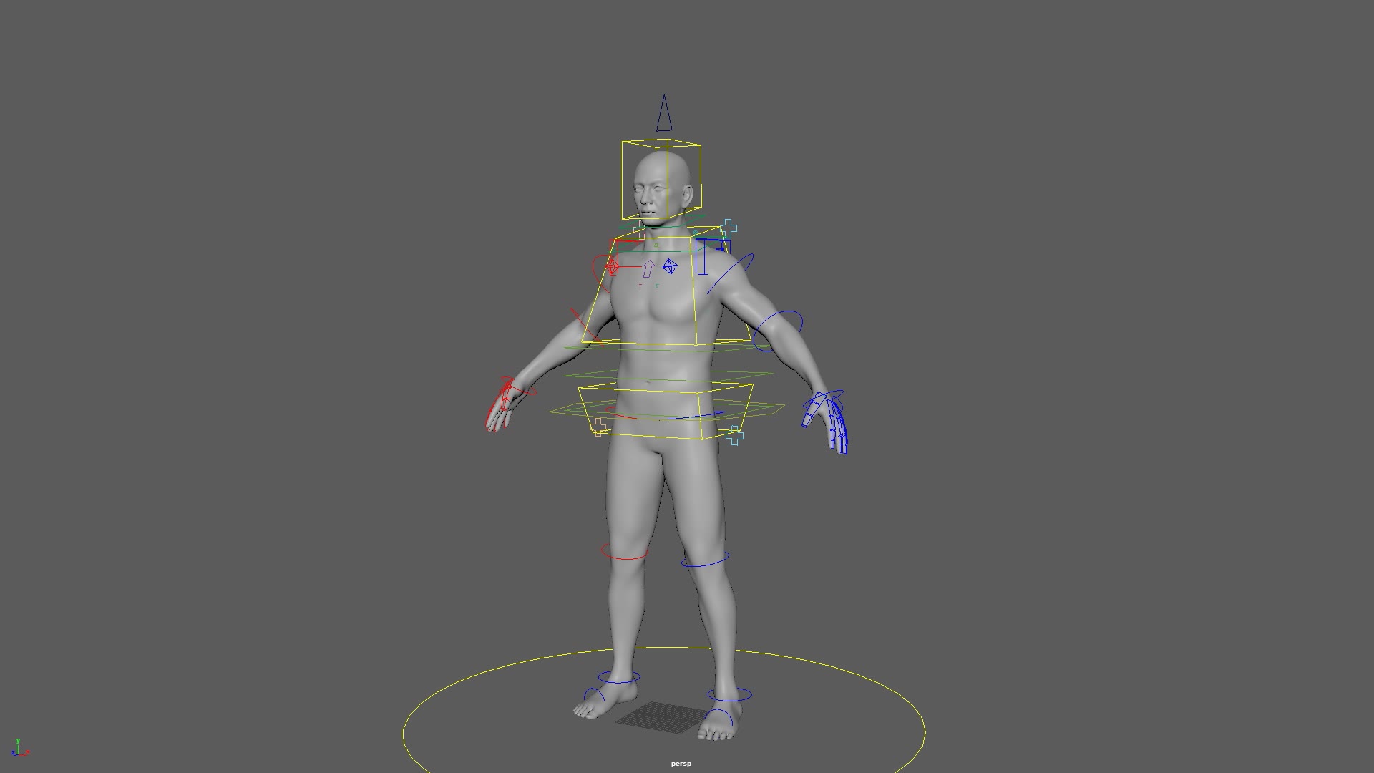The width and height of the screenshot is (1374, 773).
Task: Select the ankle ring on character's right foot
Action: coord(619,677)
